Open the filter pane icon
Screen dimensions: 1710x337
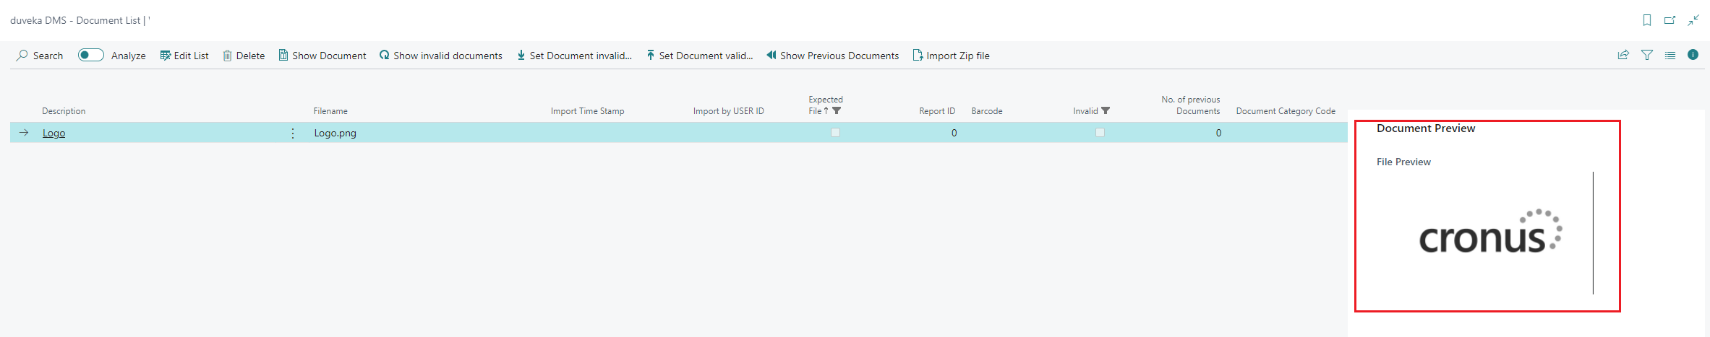click(x=1647, y=55)
